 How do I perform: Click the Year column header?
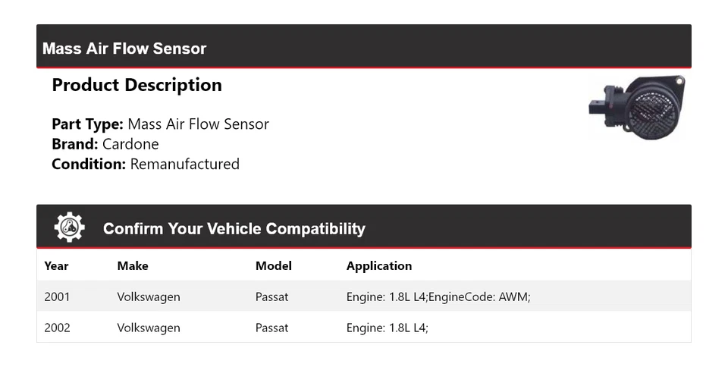(56, 265)
